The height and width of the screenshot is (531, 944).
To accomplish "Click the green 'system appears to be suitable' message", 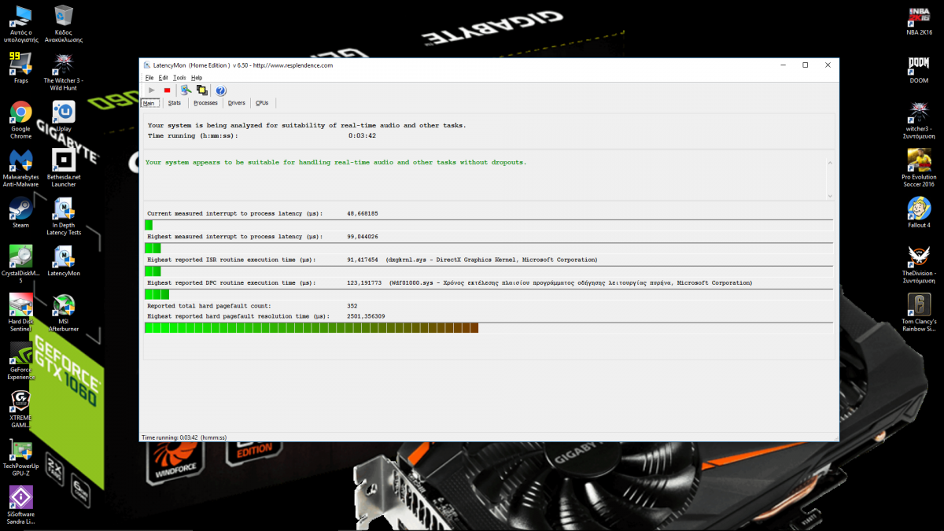I will pyautogui.click(x=336, y=162).
